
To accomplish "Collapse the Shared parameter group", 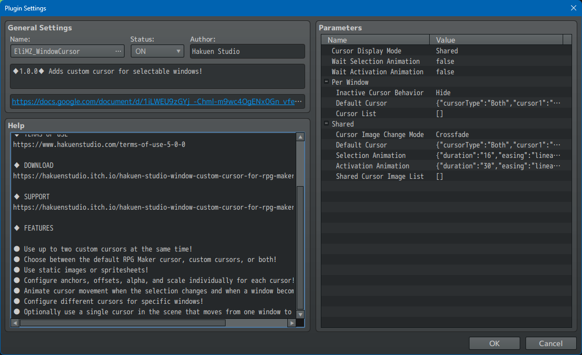I will (326, 123).
